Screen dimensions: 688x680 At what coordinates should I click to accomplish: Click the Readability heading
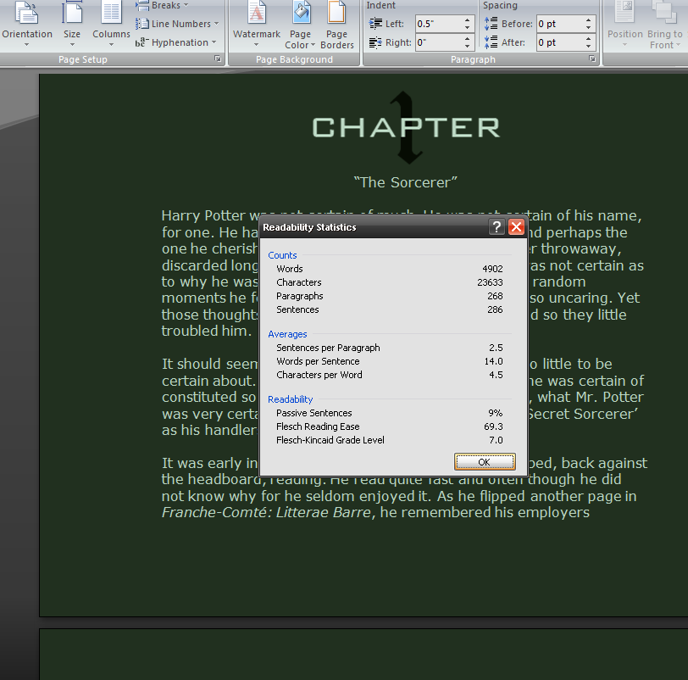click(290, 399)
